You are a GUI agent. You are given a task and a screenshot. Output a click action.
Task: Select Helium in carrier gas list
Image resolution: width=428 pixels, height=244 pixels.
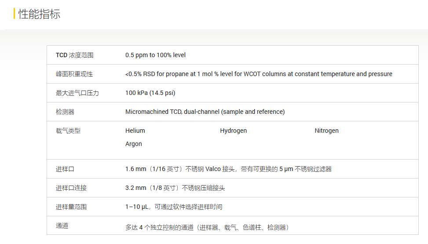tap(135, 131)
